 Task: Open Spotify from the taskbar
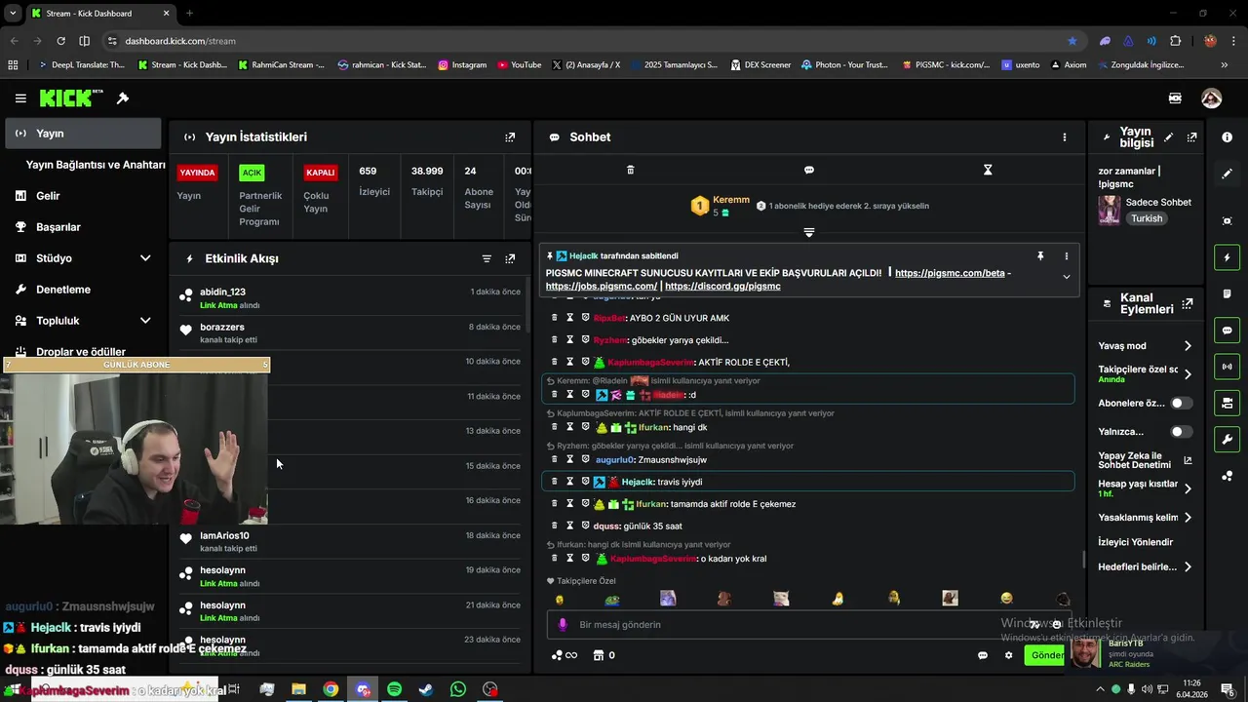[x=394, y=689]
